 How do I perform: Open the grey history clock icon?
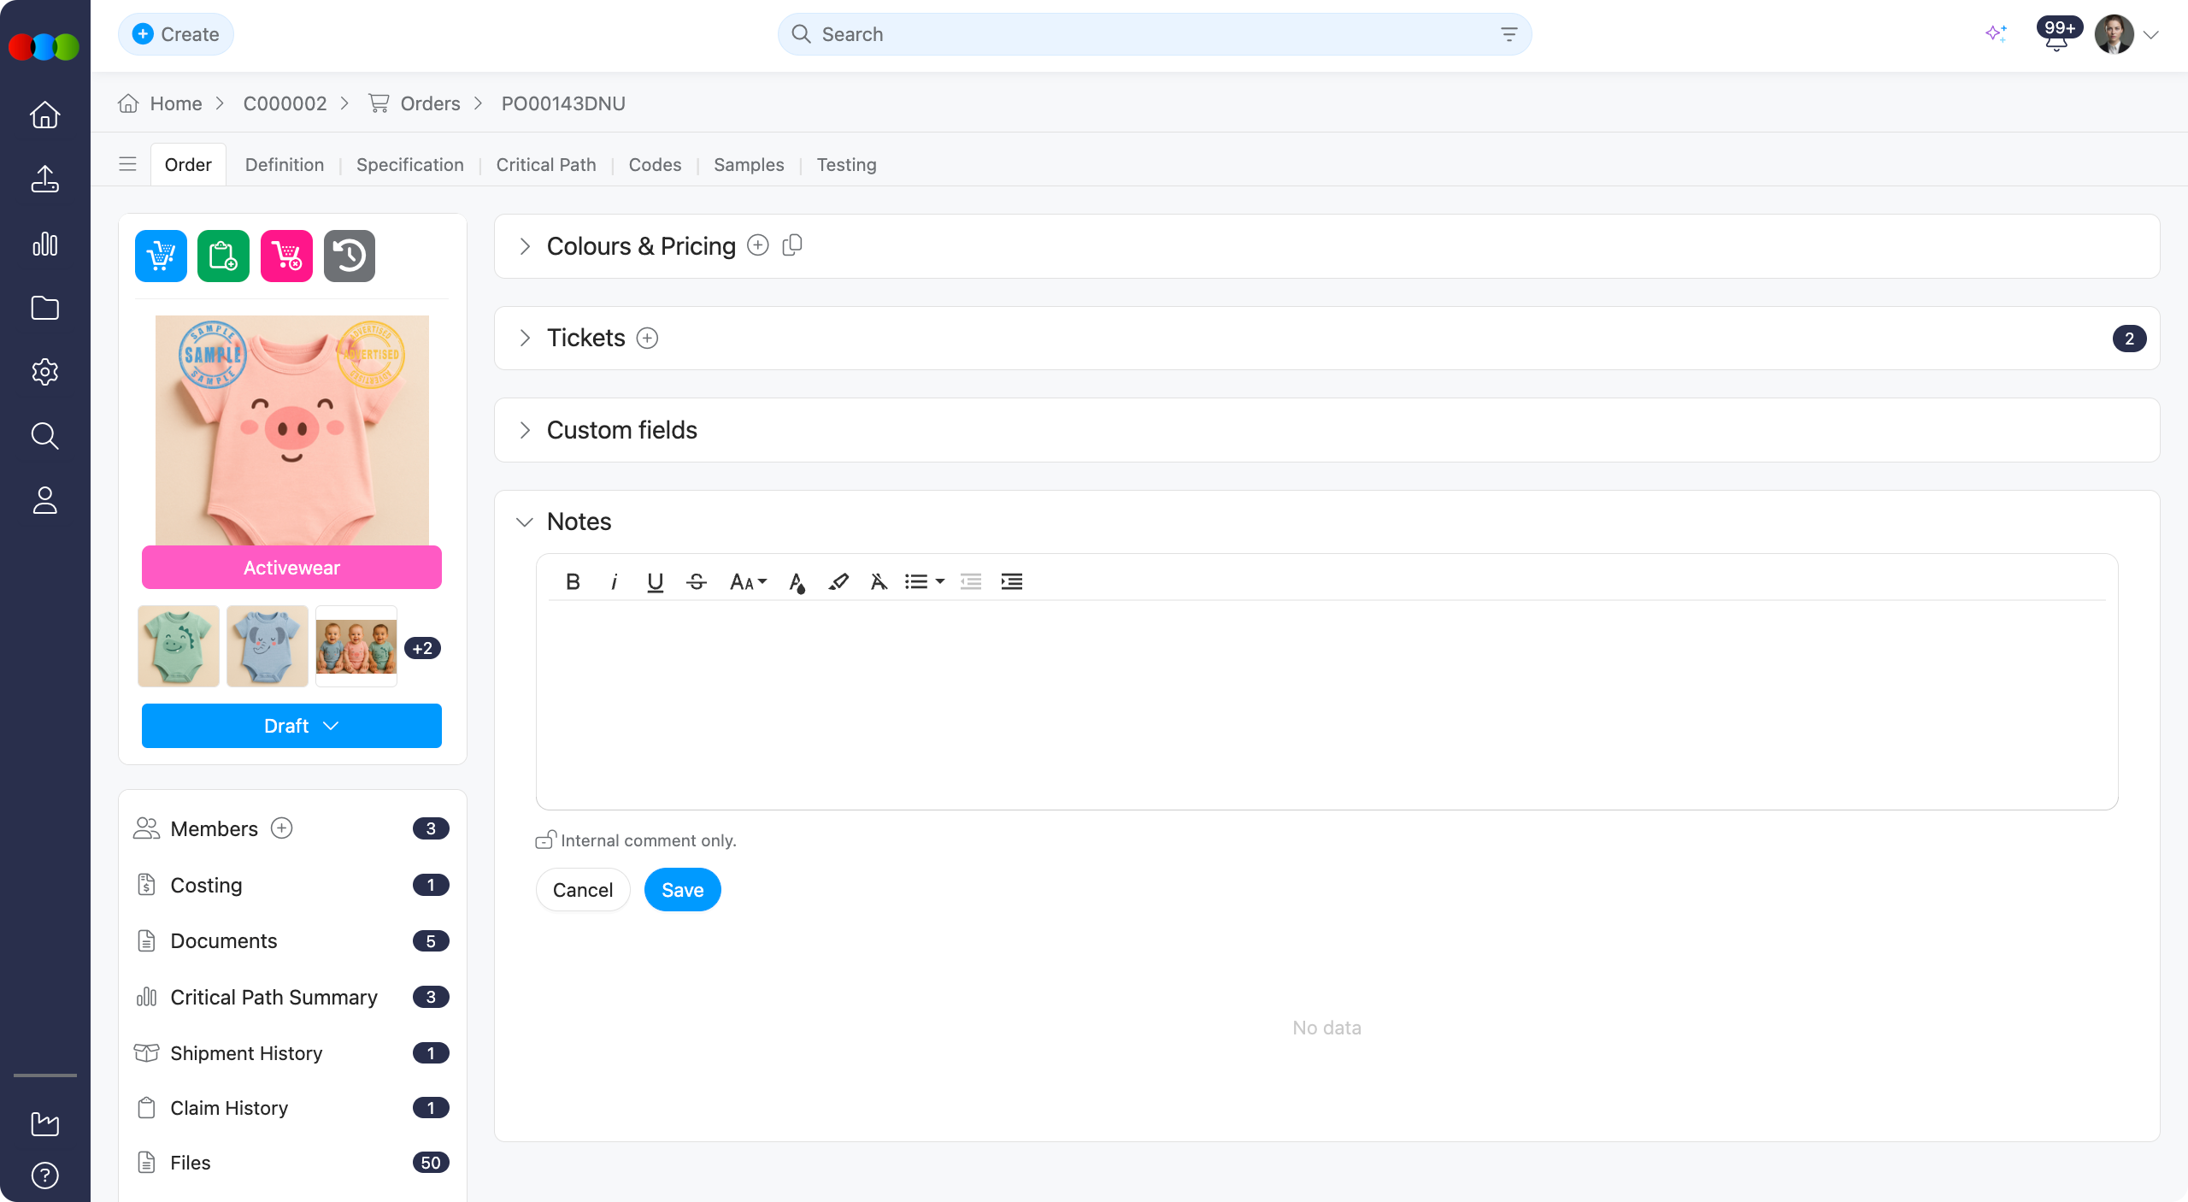tap(349, 256)
